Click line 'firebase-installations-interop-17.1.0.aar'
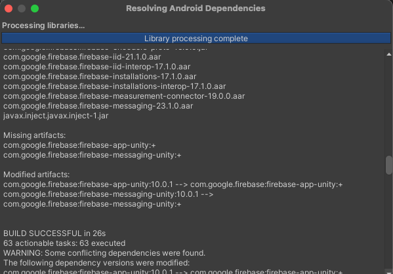393x274 pixels. pyautogui.click(x=115, y=86)
